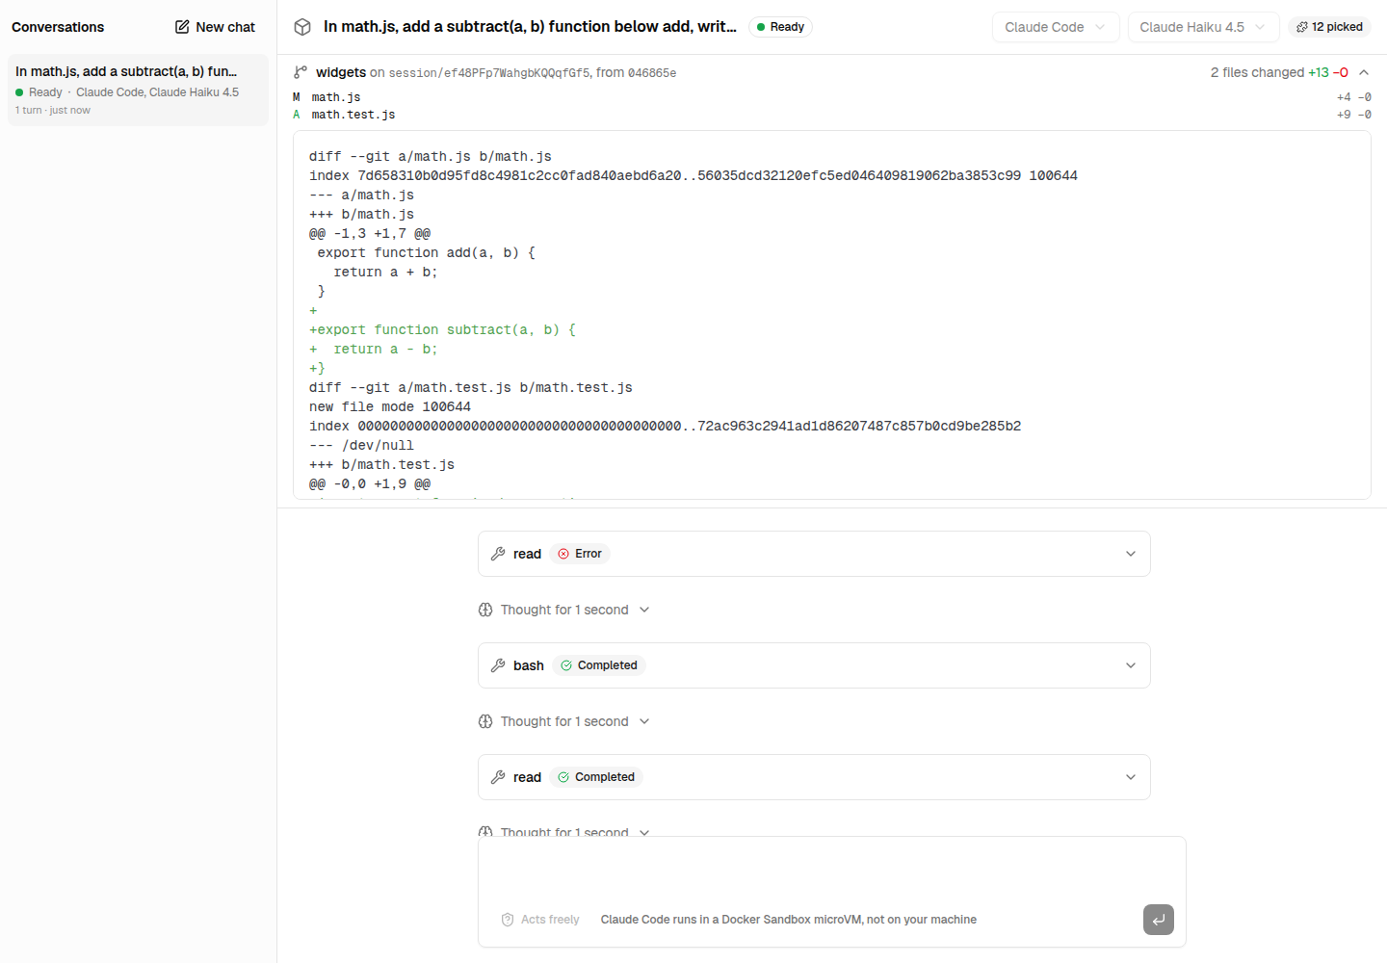The width and height of the screenshot is (1387, 963).
Task: Click the message input field
Action: [831, 872]
